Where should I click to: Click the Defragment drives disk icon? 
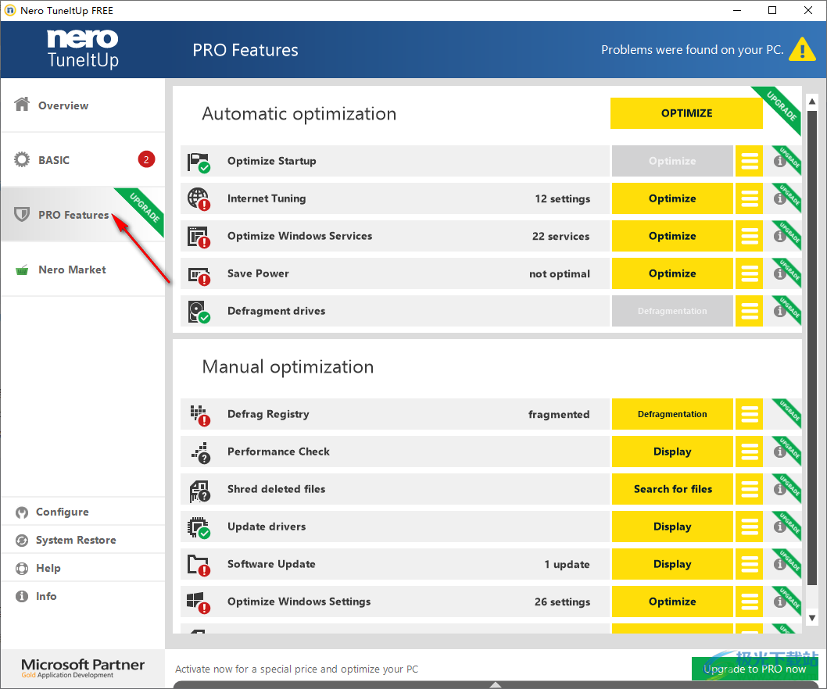(x=199, y=312)
